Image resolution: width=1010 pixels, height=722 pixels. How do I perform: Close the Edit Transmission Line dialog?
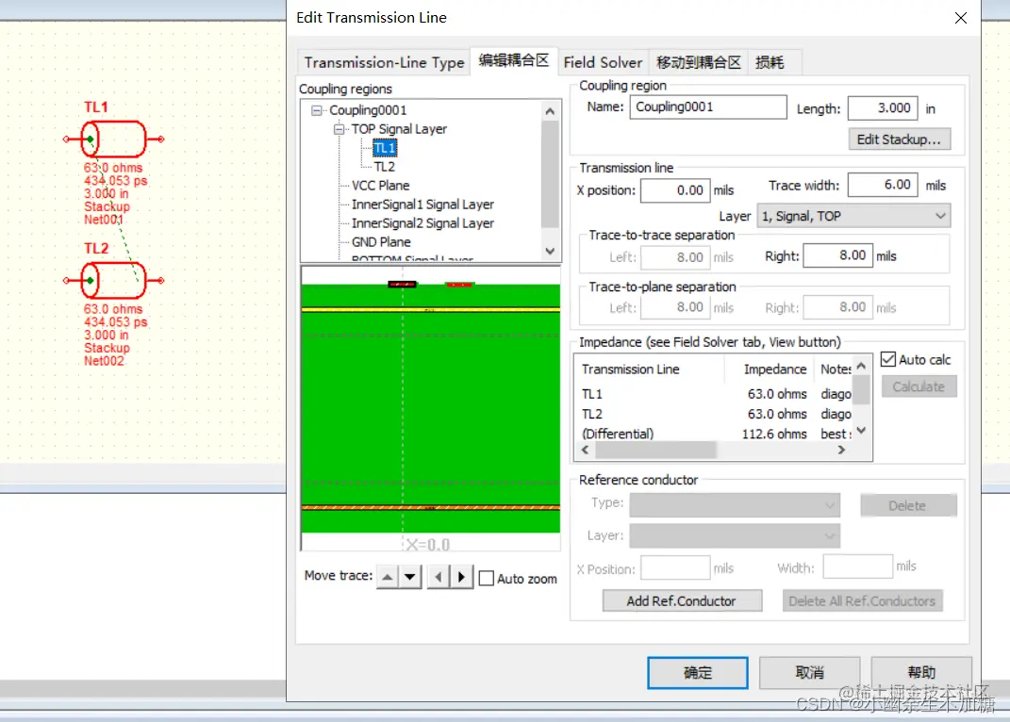click(960, 18)
